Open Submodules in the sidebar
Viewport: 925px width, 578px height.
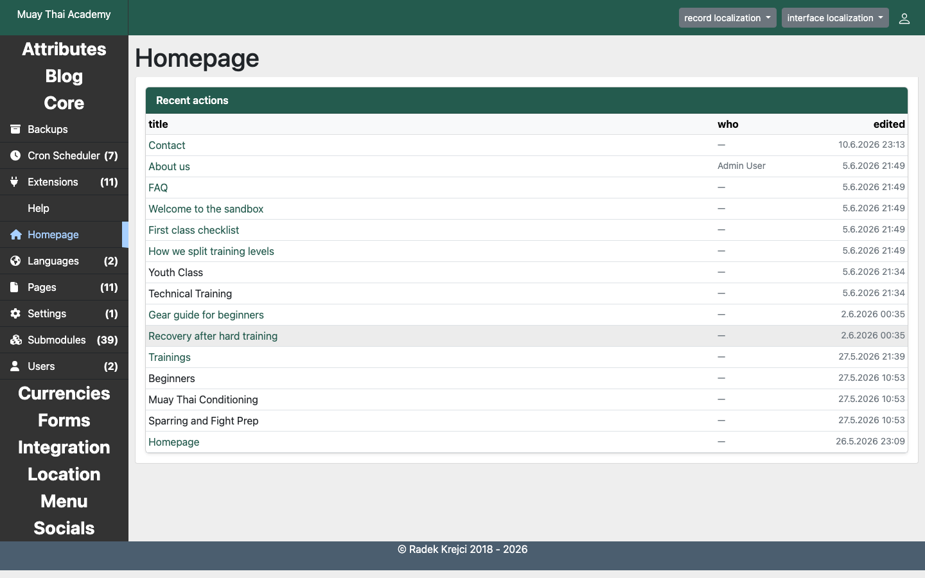coord(64,340)
